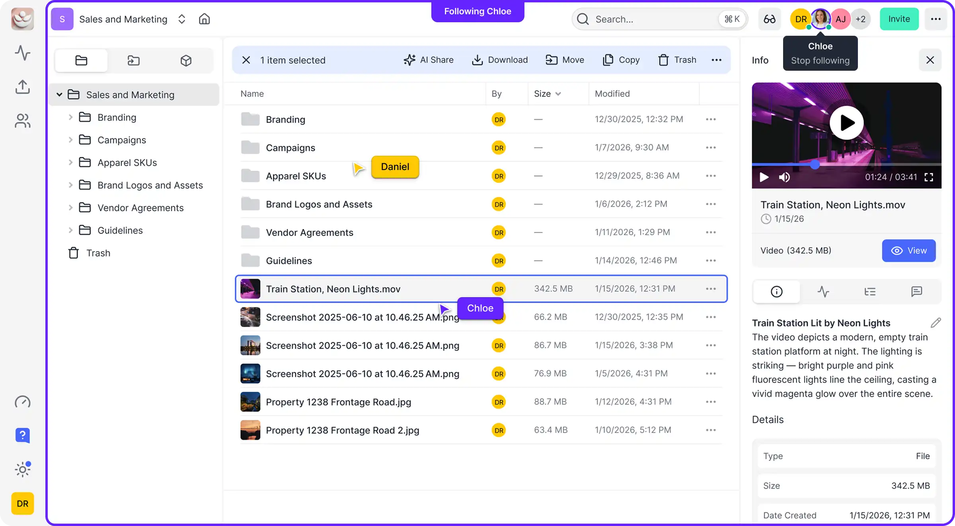Send the selected item to Trash
Viewport: 955px width, 526px height.
click(677, 60)
